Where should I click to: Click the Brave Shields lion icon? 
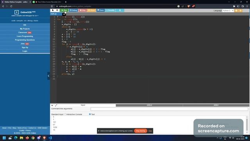[189, 6]
